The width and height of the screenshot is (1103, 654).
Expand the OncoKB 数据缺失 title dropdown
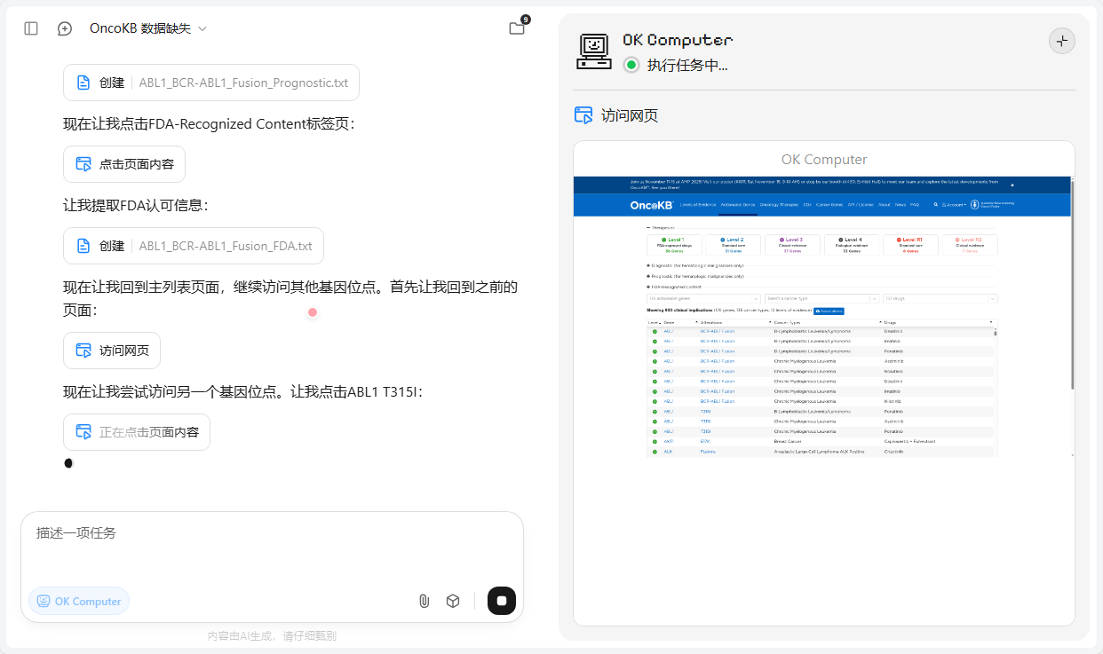[148, 28]
